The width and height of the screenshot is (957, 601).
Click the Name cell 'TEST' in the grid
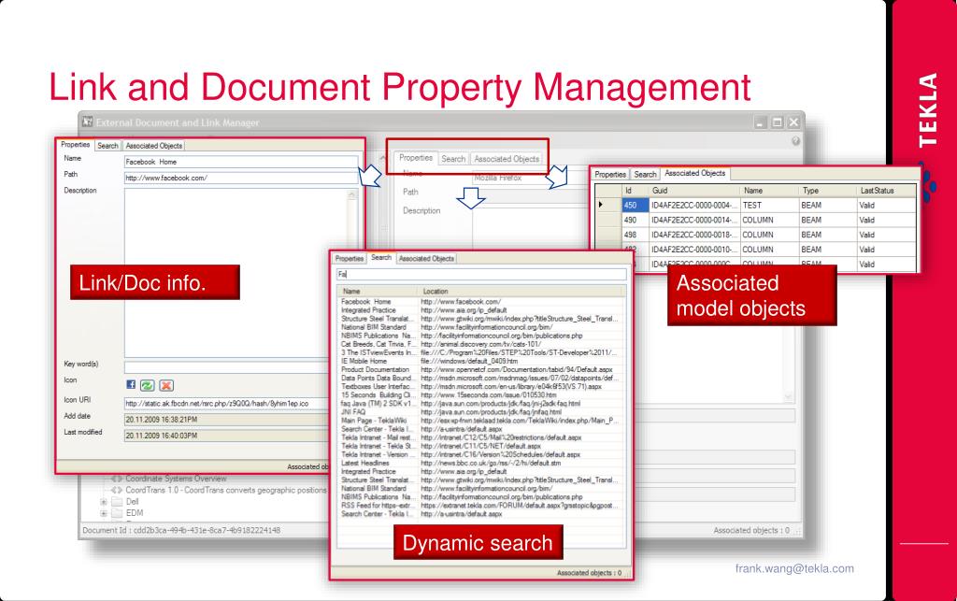click(x=769, y=206)
